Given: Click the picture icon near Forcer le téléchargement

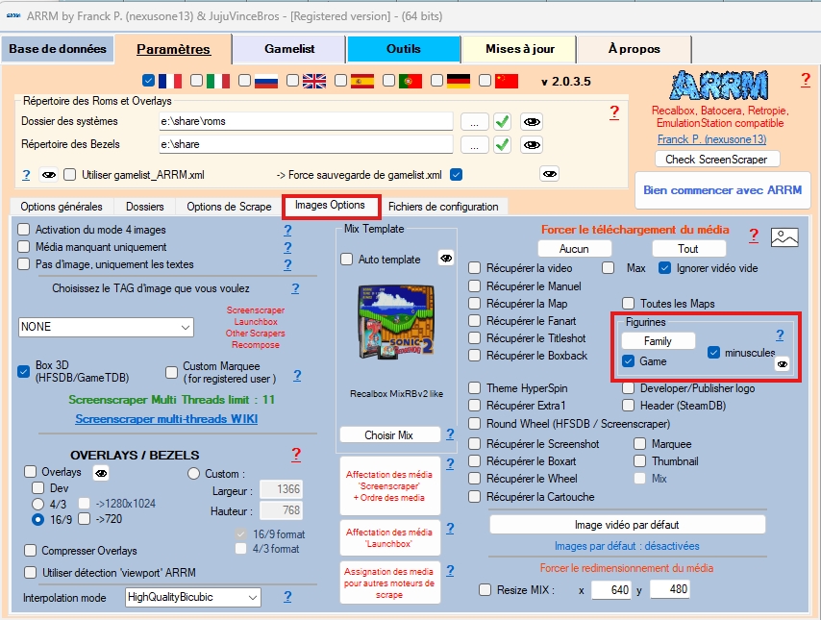Looking at the screenshot, I should click(x=784, y=237).
